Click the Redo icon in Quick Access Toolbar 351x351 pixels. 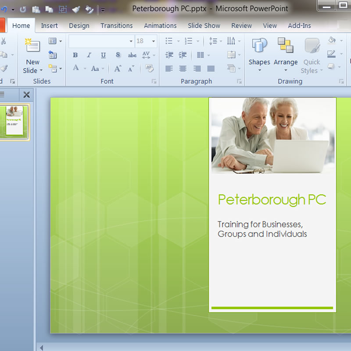pyautogui.click(x=23, y=9)
